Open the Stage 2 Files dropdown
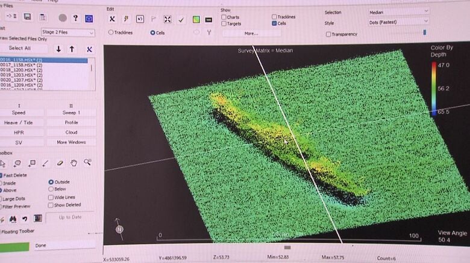This screenshot has height=263, width=470. (x=67, y=32)
